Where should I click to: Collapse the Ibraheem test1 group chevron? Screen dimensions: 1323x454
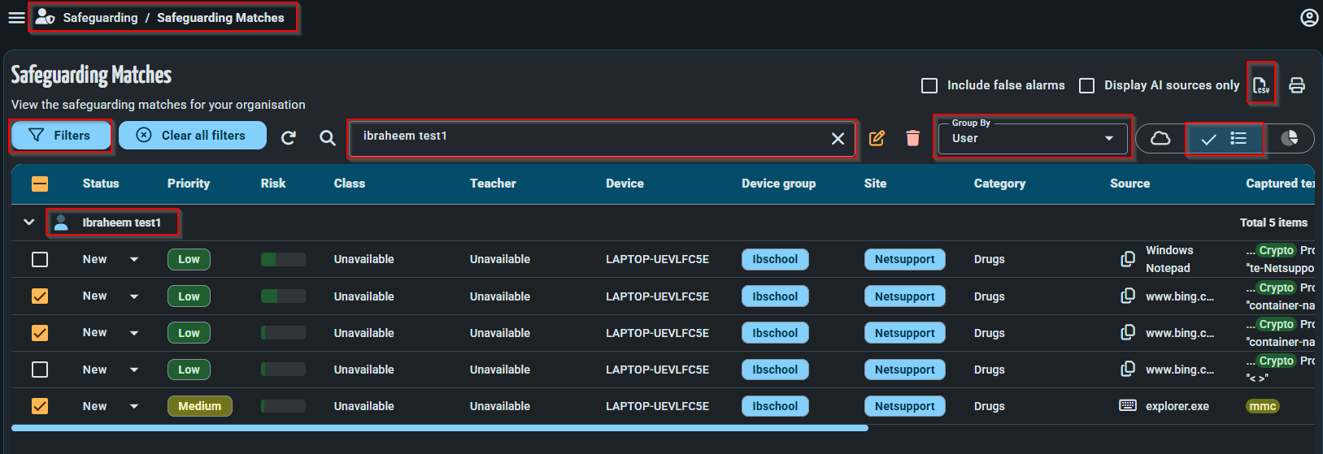click(x=29, y=222)
